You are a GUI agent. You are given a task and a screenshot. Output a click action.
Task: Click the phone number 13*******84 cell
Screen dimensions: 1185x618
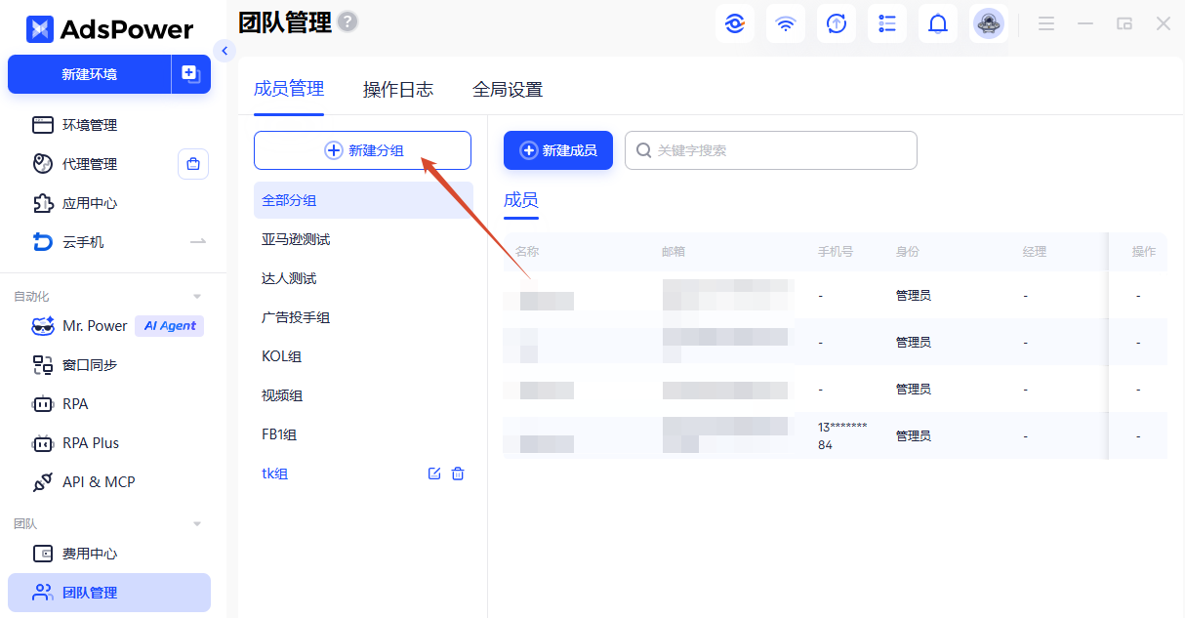coord(842,435)
